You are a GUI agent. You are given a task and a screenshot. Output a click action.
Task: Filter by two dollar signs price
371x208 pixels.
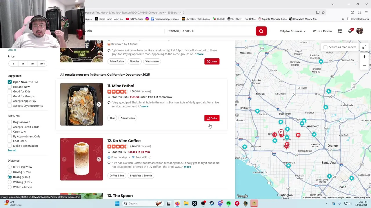click(23, 64)
